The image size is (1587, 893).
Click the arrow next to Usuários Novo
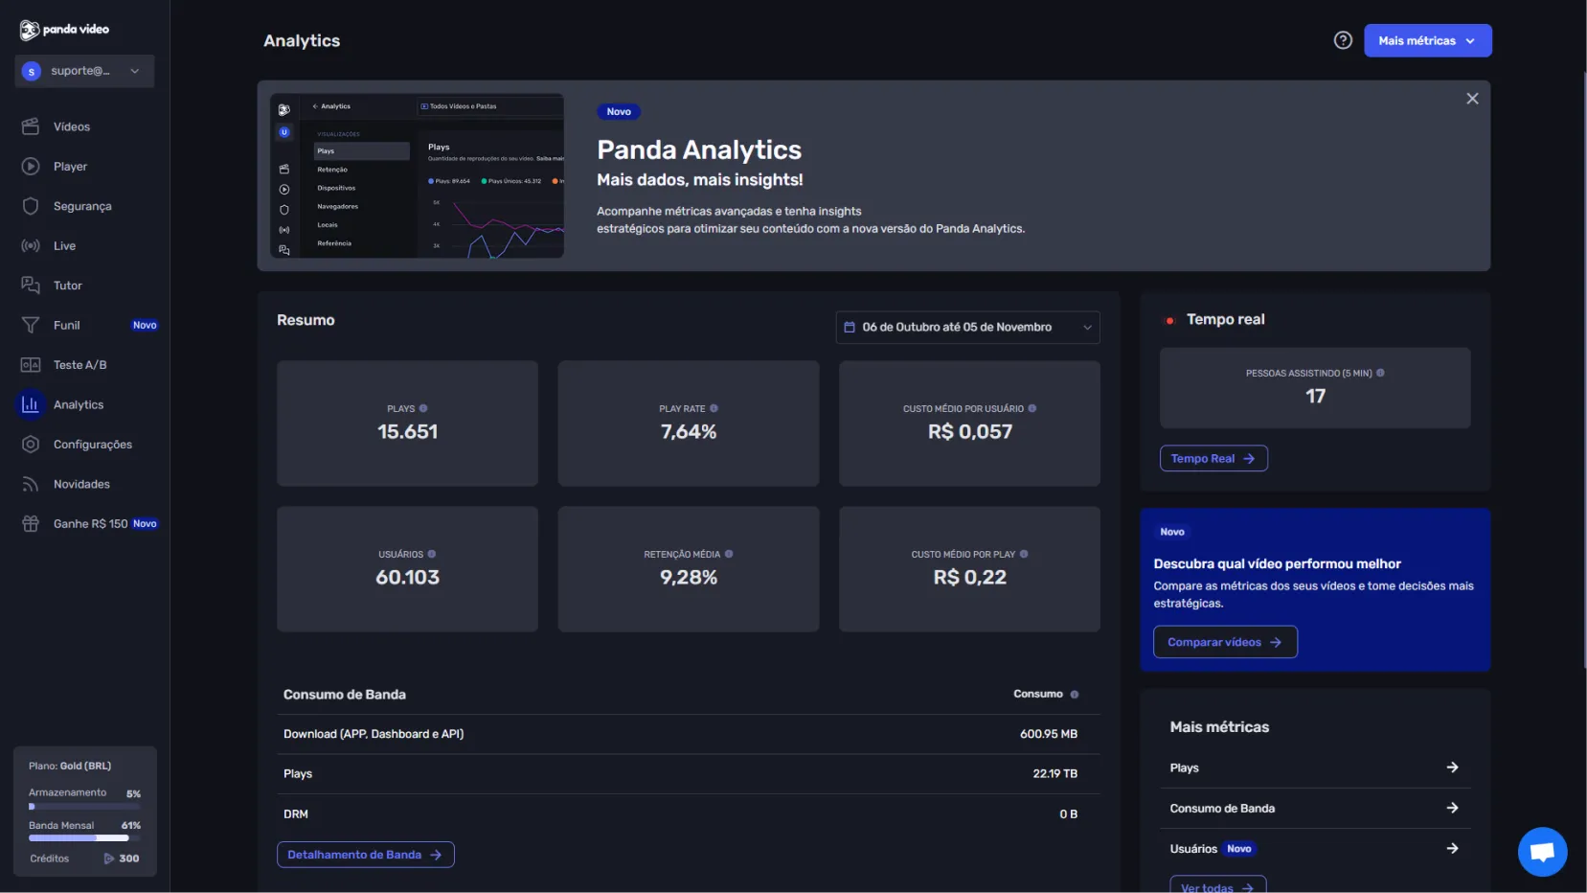pos(1452,849)
